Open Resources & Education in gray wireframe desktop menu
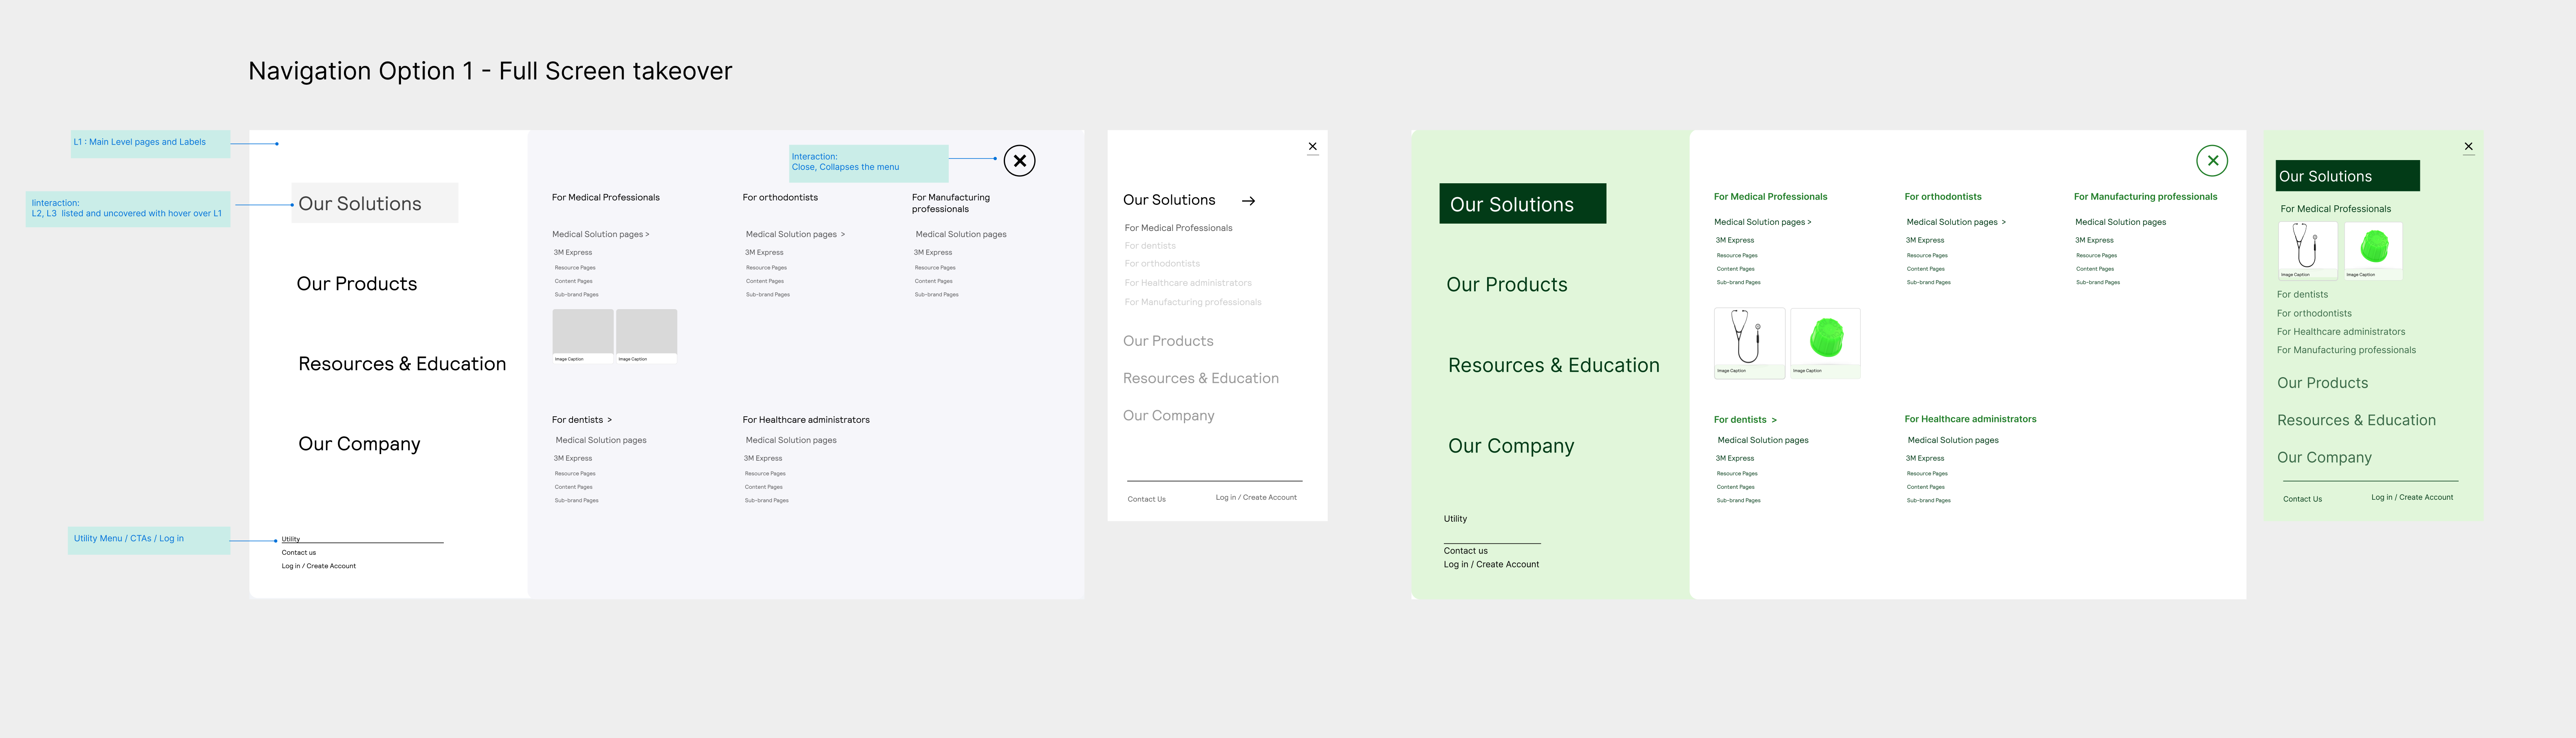2576x738 pixels. coord(402,364)
